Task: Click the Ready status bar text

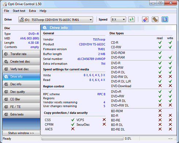Action: pyautogui.click(x=7, y=139)
